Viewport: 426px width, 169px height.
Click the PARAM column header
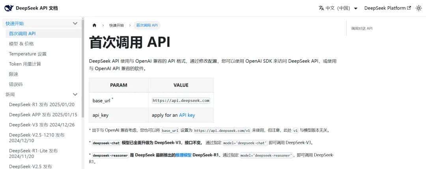point(119,85)
